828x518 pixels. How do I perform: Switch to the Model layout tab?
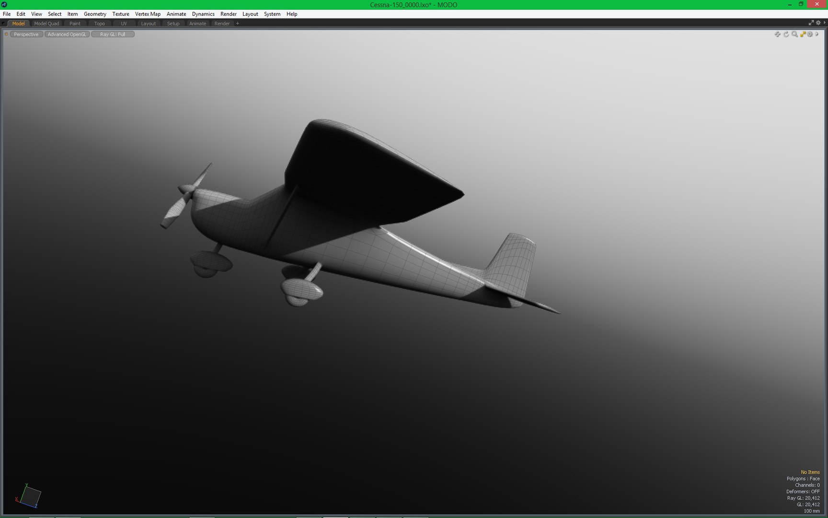pyautogui.click(x=19, y=24)
